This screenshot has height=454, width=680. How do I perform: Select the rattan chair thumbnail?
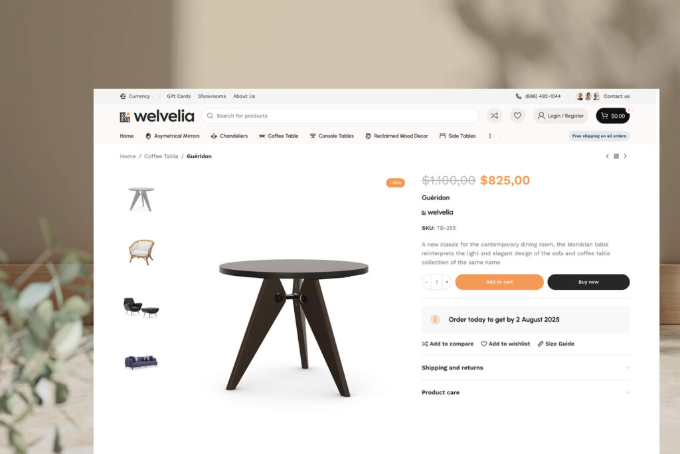click(141, 252)
